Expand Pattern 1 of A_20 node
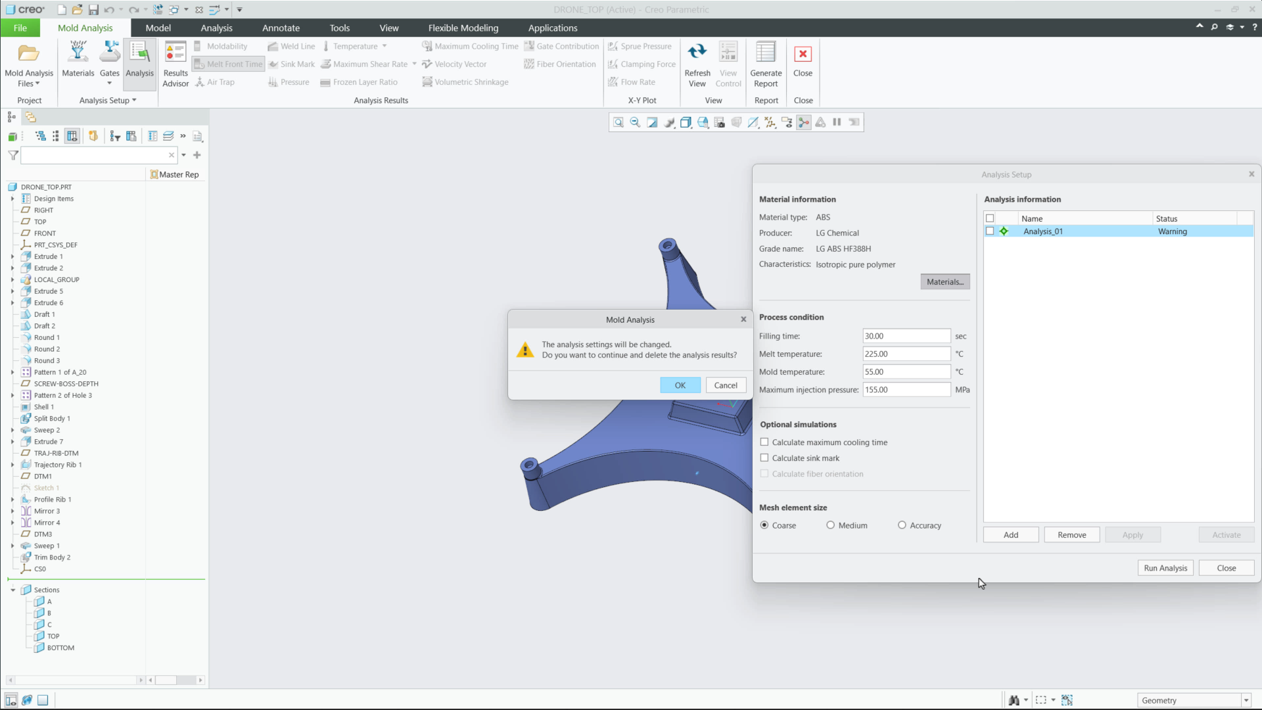The height and width of the screenshot is (710, 1262). click(12, 372)
